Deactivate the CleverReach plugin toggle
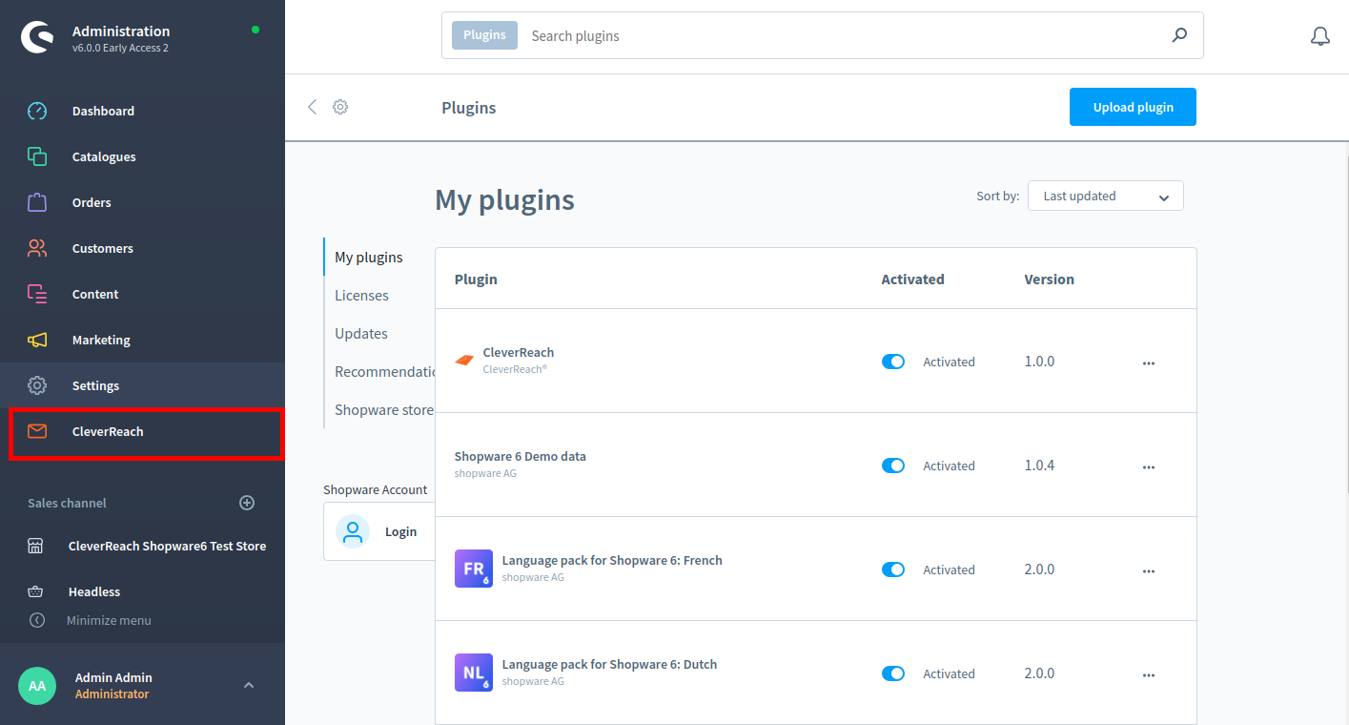The image size is (1349, 725). tap(893, 362)
